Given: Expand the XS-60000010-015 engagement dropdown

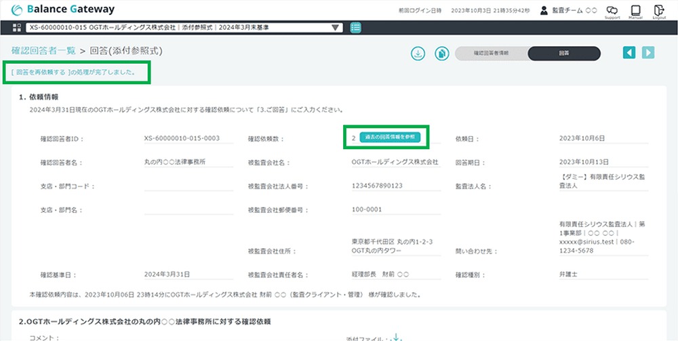Looking at the screenshot, I should click(x=336, y=28).
